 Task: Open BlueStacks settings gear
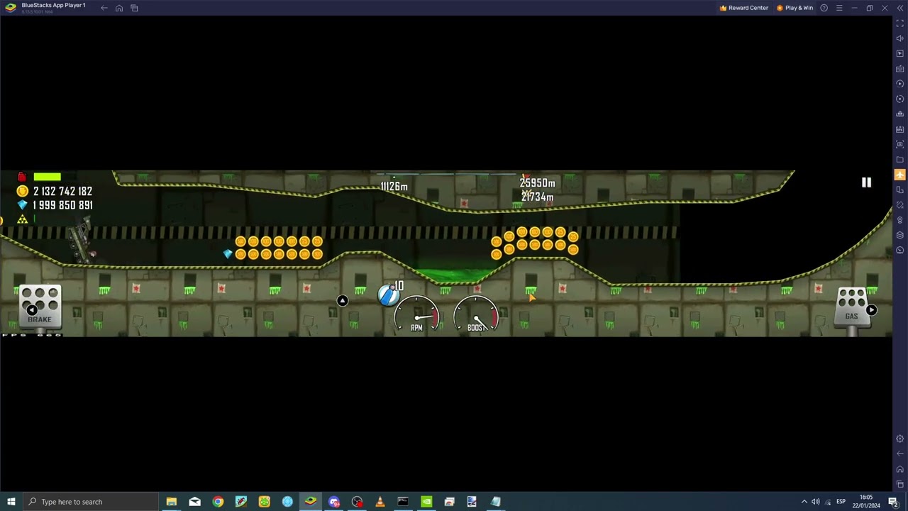(x=900, y=439)
